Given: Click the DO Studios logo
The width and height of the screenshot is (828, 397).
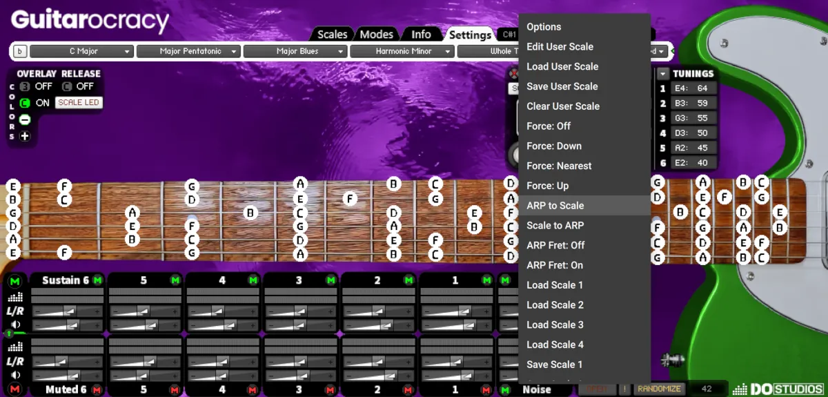Looking at the screenshot, I should [777, 389].
